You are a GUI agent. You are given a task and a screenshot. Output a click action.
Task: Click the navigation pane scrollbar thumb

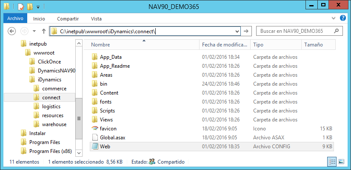click(x=79, y=118)
